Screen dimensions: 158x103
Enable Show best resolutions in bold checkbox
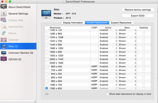pyautogui.click(x=107, y=94)
